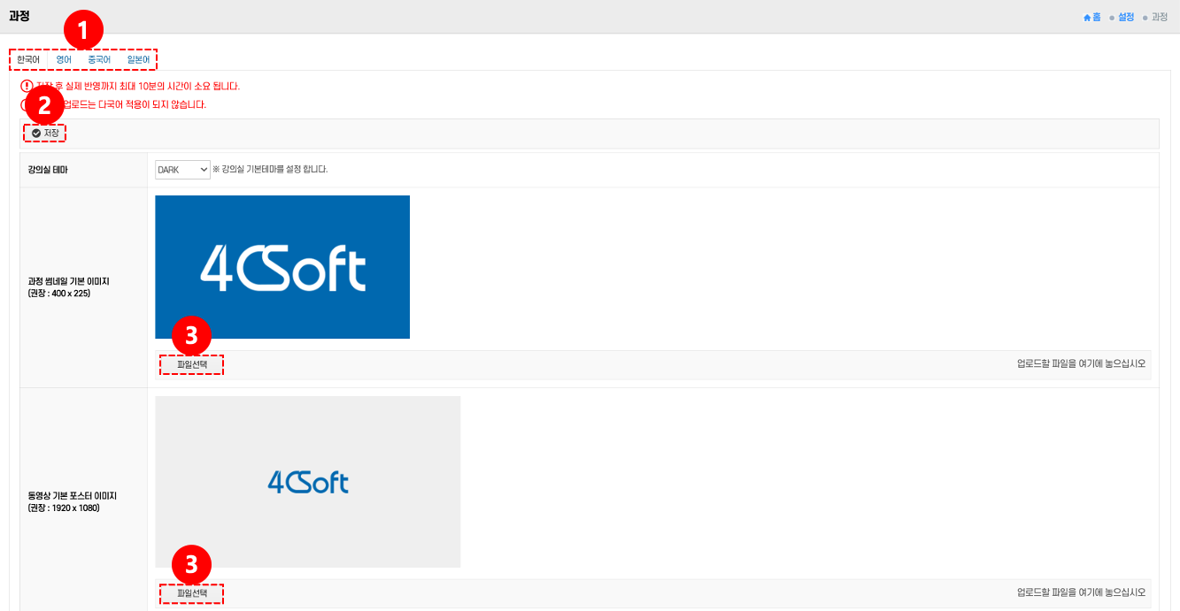Click marker 3 under the gray poster image
The width and height of the screenshot is (1180, 611).
[191, 563]
